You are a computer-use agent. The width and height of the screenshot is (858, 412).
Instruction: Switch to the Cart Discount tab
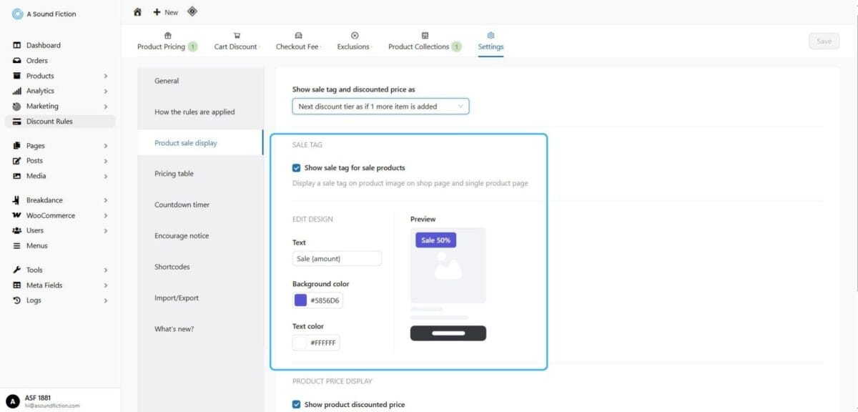click(x=236, y=41)
